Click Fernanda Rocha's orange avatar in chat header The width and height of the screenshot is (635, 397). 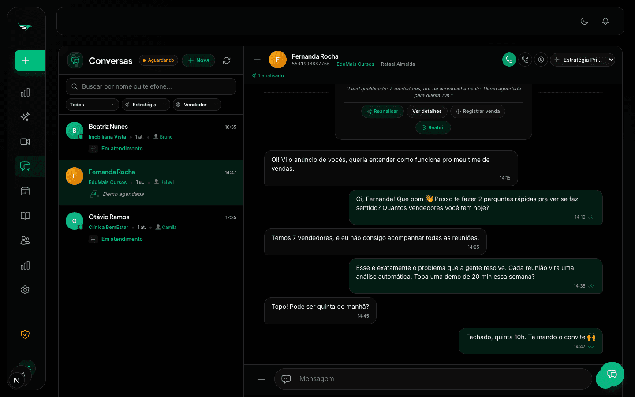click(278, 60)
